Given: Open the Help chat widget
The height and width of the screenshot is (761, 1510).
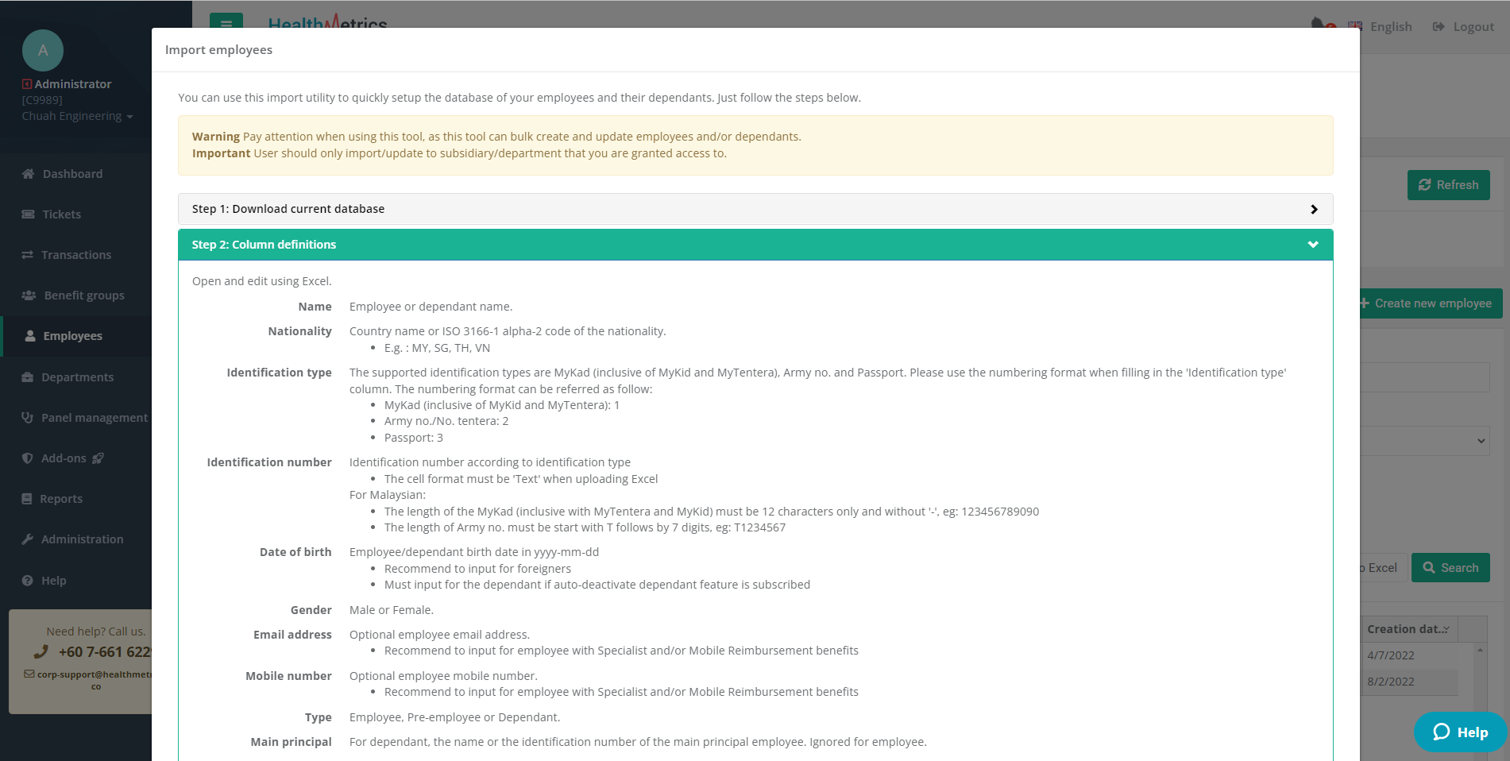Looking at the screenshot, I should [1460, 732].
